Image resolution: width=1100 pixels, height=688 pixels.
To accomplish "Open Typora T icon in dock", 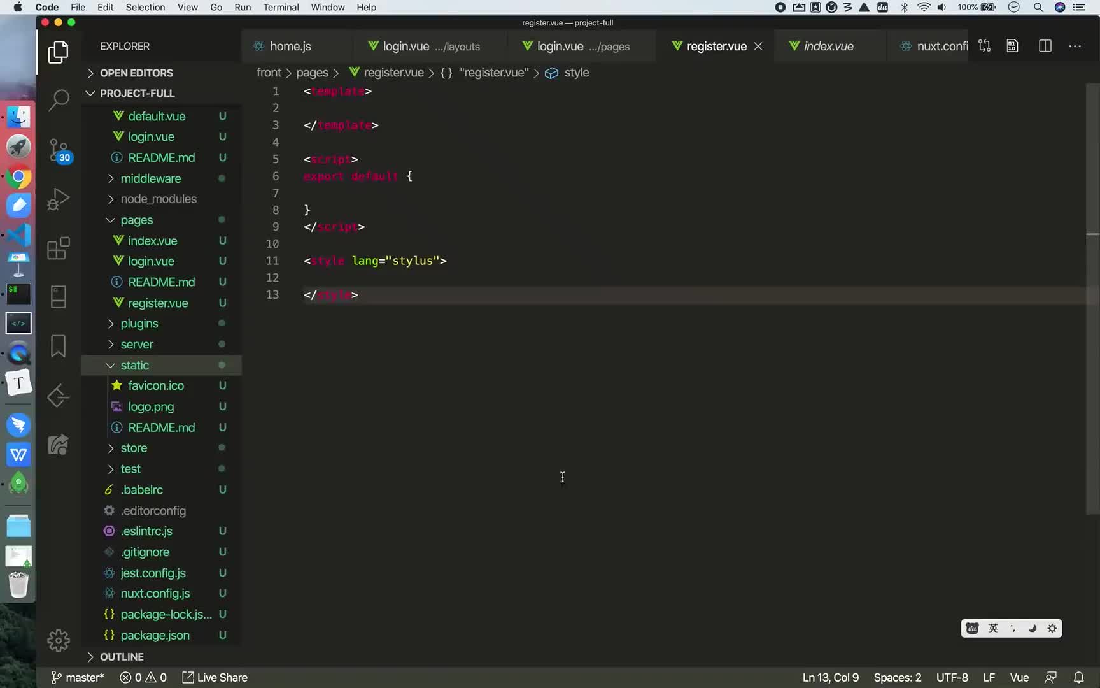I will click(x=18, y=383).
